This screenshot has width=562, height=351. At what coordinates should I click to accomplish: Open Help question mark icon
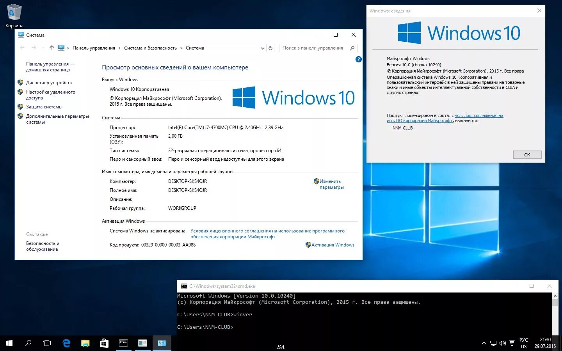coord(359,59)
